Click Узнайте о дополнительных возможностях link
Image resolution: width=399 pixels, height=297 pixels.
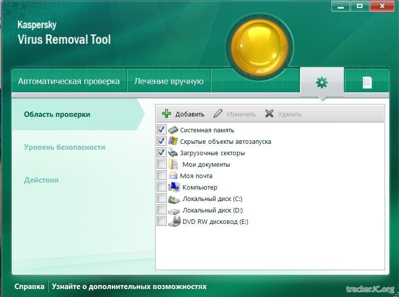(129, 287)
